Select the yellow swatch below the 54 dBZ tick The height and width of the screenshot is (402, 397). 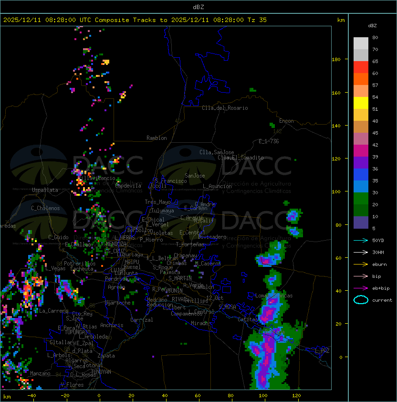361,103
